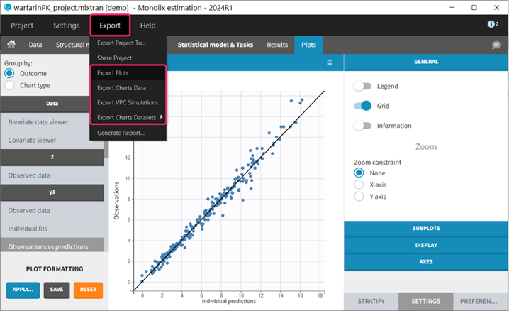Viewport: 509px width, 311px height.
Task: Open the comments speech bubble icon
Action: click(x=496, y=45)
